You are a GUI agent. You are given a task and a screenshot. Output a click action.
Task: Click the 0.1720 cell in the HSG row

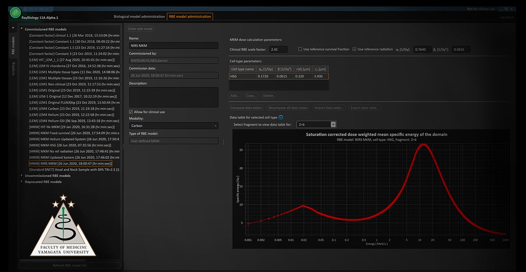(x=265, y=76)
